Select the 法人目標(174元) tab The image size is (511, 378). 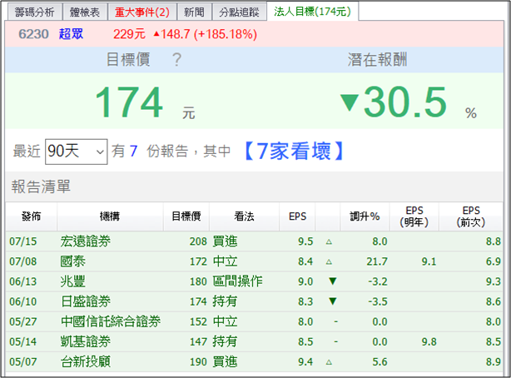click(312, 12)
